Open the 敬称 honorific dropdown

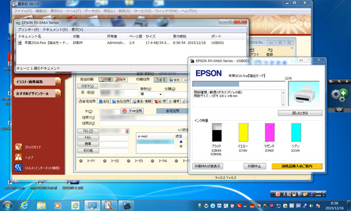151,94
